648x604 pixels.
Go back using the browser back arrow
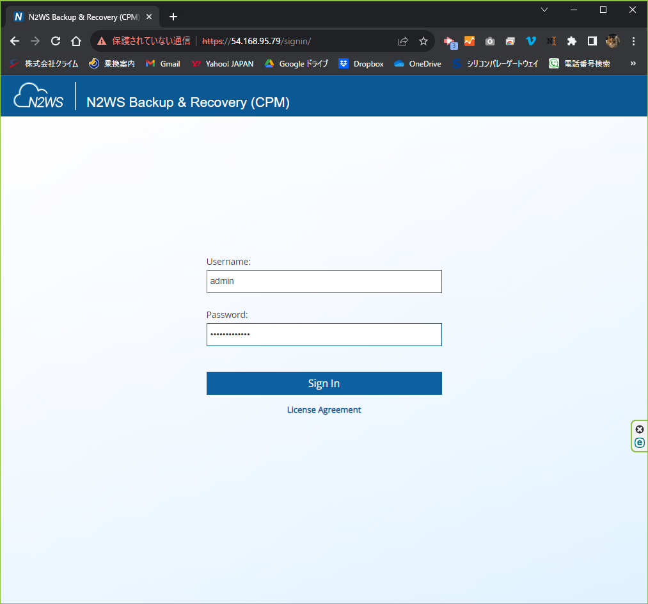pos(15,41)
